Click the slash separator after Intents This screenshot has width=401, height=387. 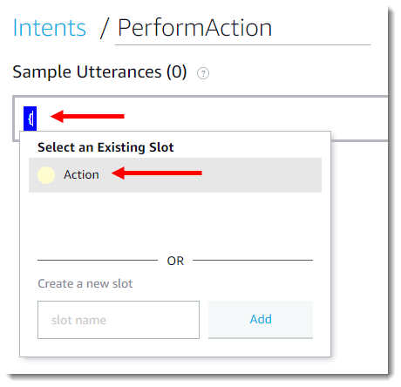(x=104, y=28)
